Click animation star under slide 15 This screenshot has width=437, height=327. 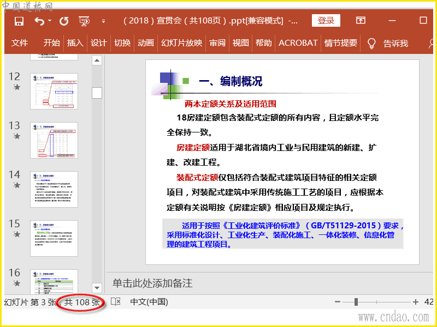[x=17, y=234]
